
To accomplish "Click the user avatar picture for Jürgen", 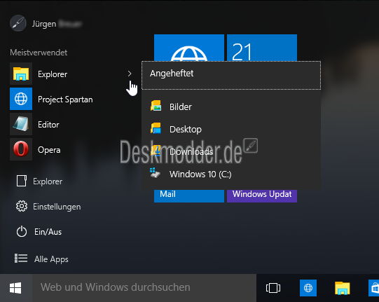I will pyautogui.click(x=18, y=23).
